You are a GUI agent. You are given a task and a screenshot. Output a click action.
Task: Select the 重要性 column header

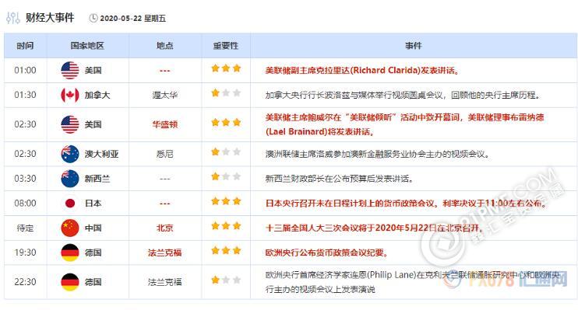[226, 46]
